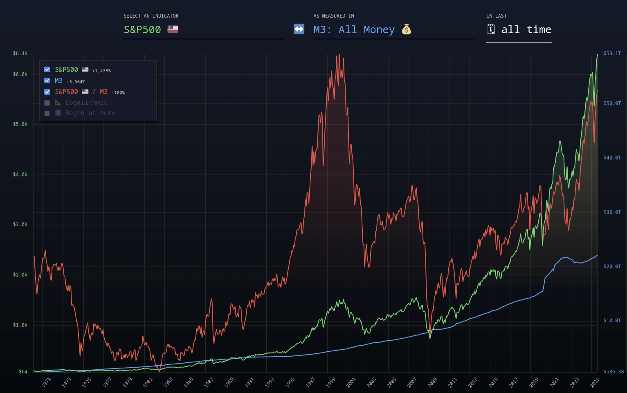Image resolution: width=627 pixels, height=393 pixels.
Task: Uncheck the blue M3 series checkbox
Action: pos(47,80)
